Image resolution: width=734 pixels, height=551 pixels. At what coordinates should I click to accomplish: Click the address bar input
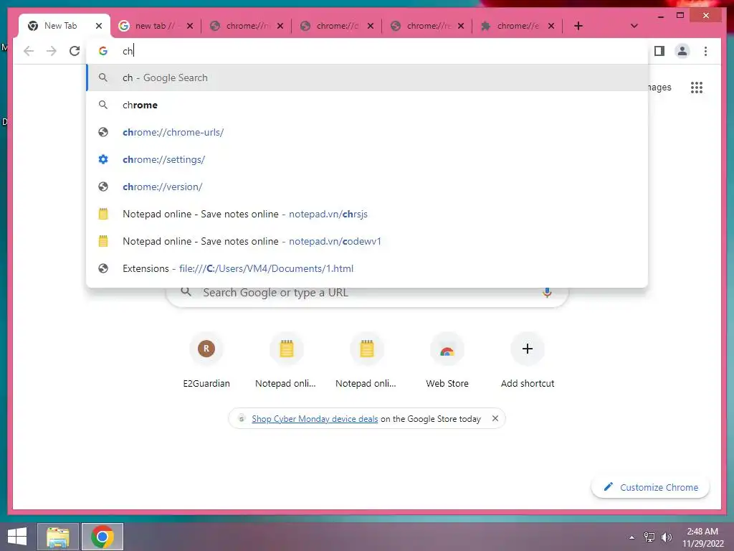click(368, 51)
